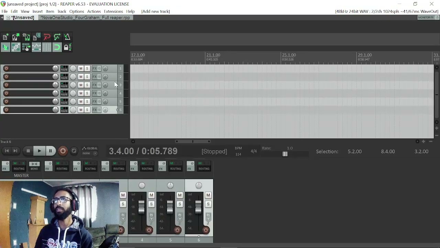
Task: Click the Go to project start transport button
Action: click(x=7, y=151)
